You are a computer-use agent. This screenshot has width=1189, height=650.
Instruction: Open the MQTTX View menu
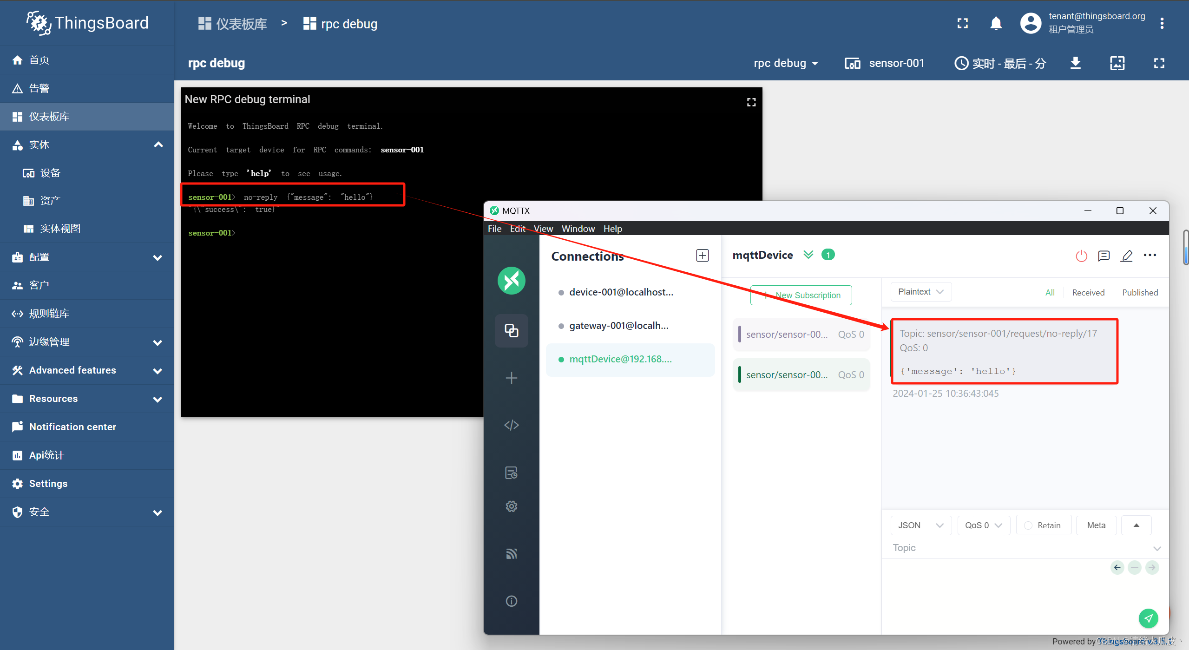[543, 229]
